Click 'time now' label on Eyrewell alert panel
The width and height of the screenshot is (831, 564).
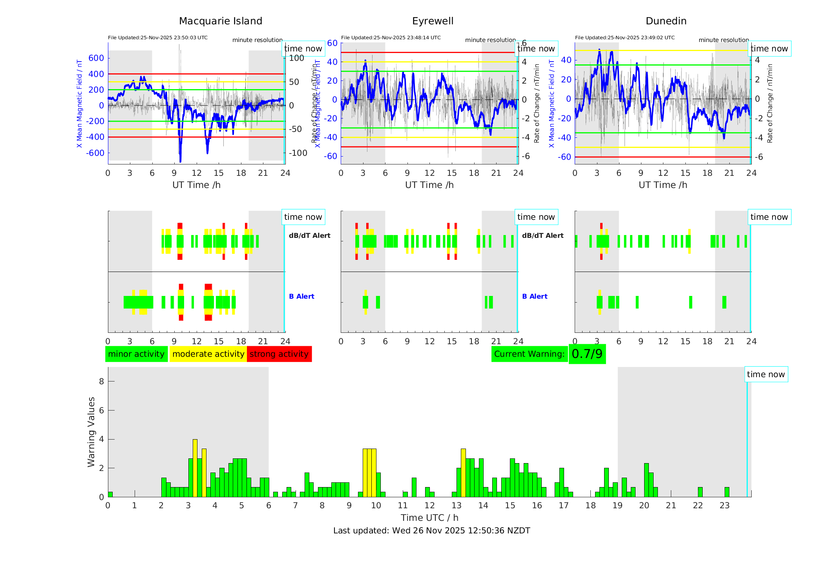click(536, 217)
